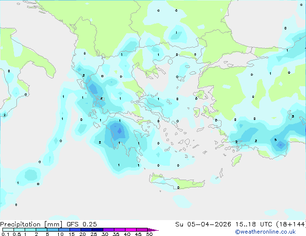Choose the 30–35 mm purple legend swatch

[x=108, y=230]
